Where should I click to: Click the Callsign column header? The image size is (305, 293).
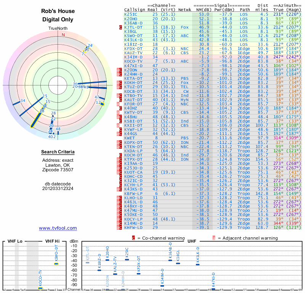click(135, 10)
